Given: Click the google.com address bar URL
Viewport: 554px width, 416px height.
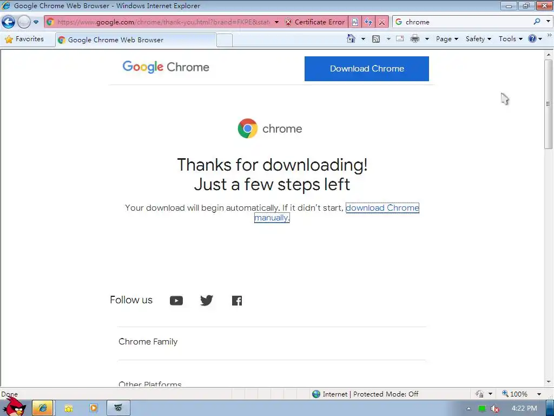Looking at the screenshot, I should click(163, 22).
